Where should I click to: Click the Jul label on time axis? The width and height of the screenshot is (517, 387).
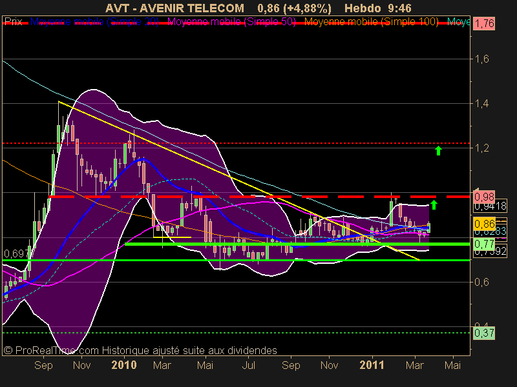[x=249, y=365]
